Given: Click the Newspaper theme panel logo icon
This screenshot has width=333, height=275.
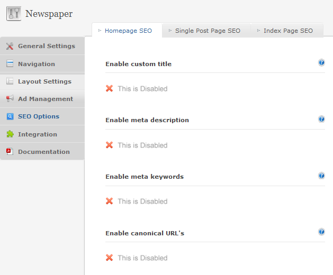Looking at the screenshot, I should coord(14,14).
